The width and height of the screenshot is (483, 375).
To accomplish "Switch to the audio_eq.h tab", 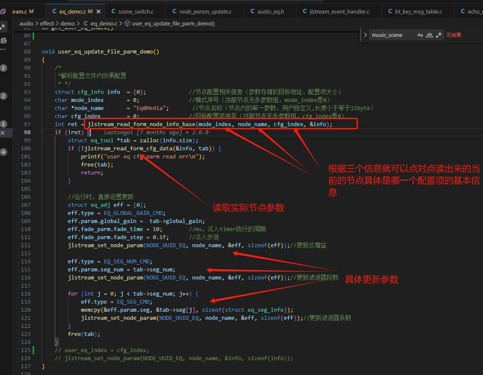I will point(267,11).
